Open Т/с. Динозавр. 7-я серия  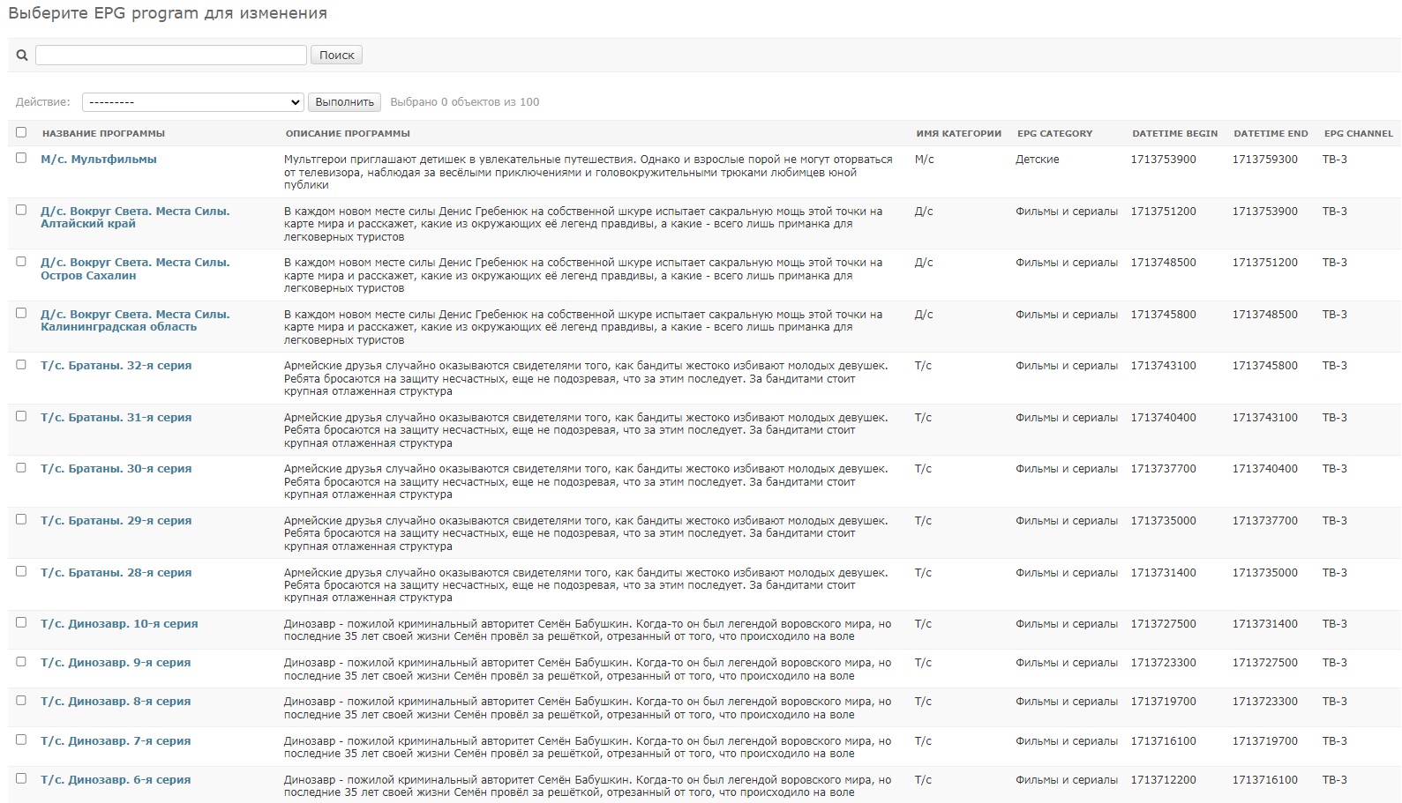coord(116,741)
